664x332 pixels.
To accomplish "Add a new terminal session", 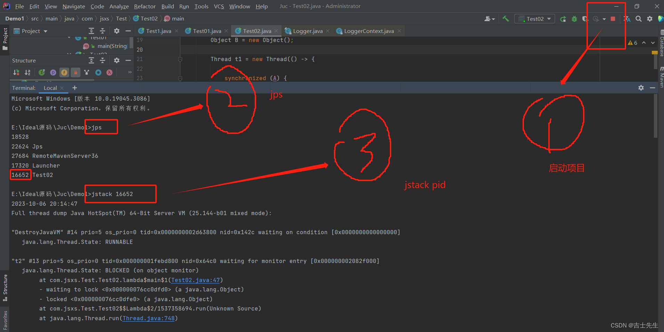I will 75,88.
